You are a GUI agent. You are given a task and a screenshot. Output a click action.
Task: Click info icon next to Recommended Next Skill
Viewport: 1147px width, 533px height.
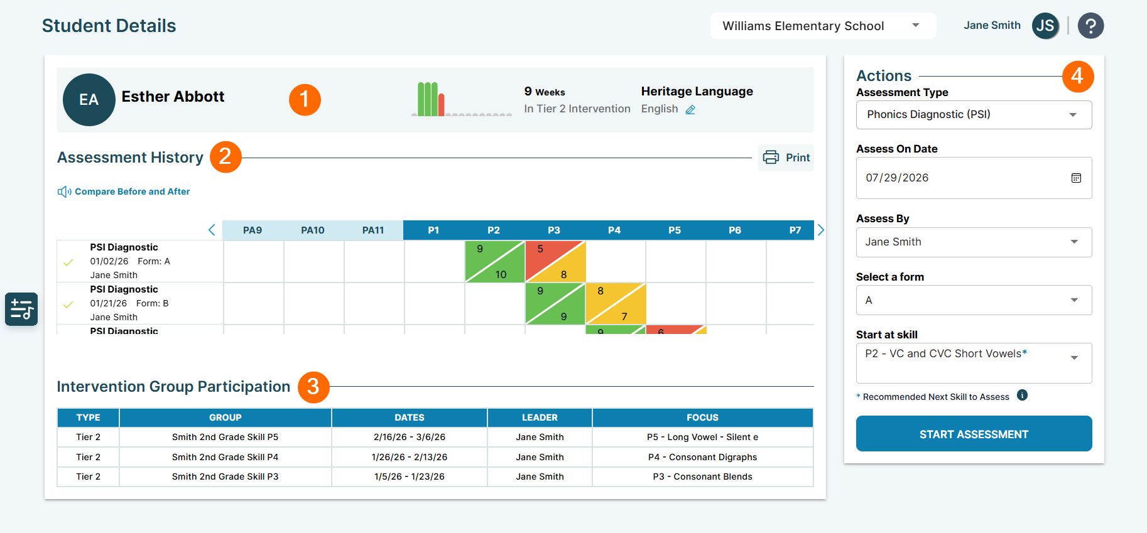(1023, 396)
